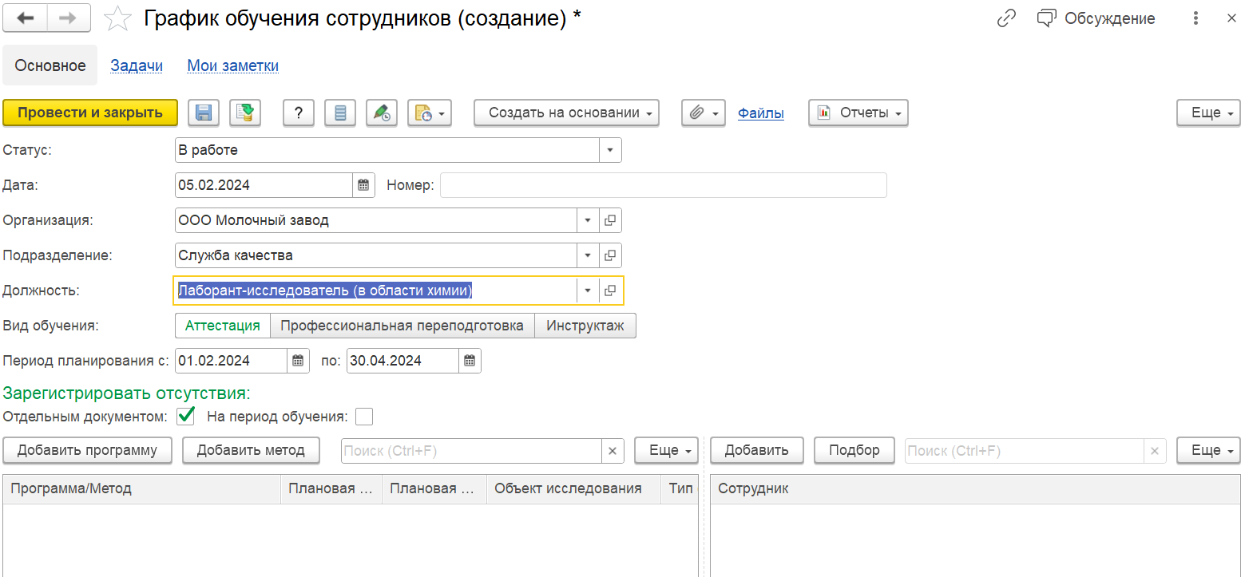This screenshot has height=577, width=1241.
Task: Expand the Статус dropdown list
Action: tap(610, 150)
